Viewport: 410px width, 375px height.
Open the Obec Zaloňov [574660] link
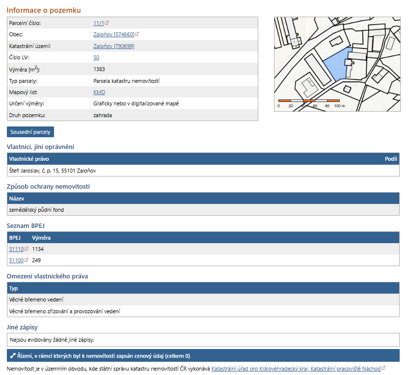tap(113, 34)
